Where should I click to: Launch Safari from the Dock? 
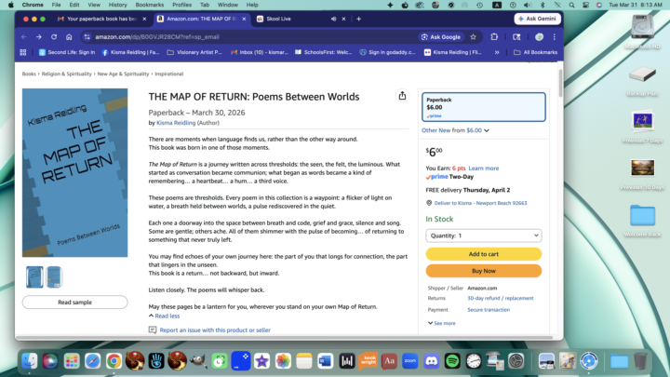(x=93, y=361)
